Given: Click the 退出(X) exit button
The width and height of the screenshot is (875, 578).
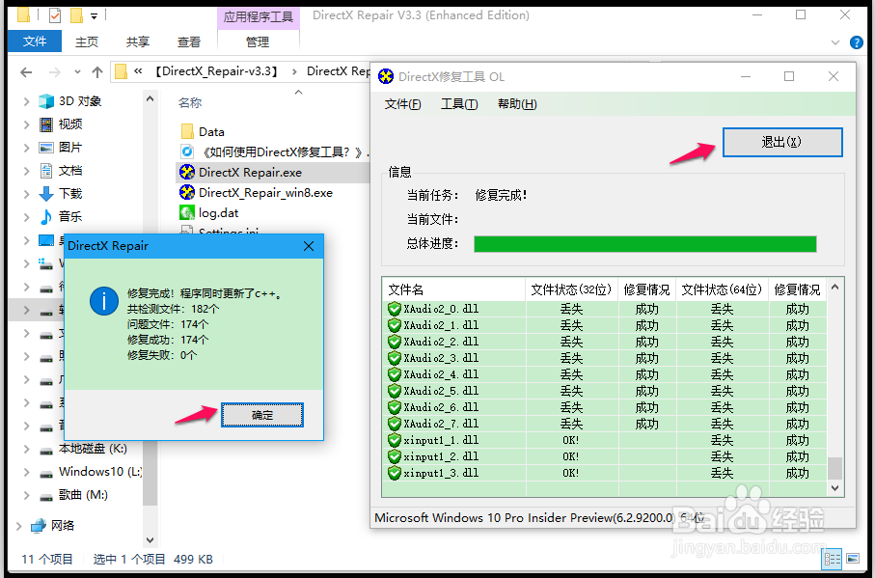Looking at the screenshot, I should pos(782,142).
